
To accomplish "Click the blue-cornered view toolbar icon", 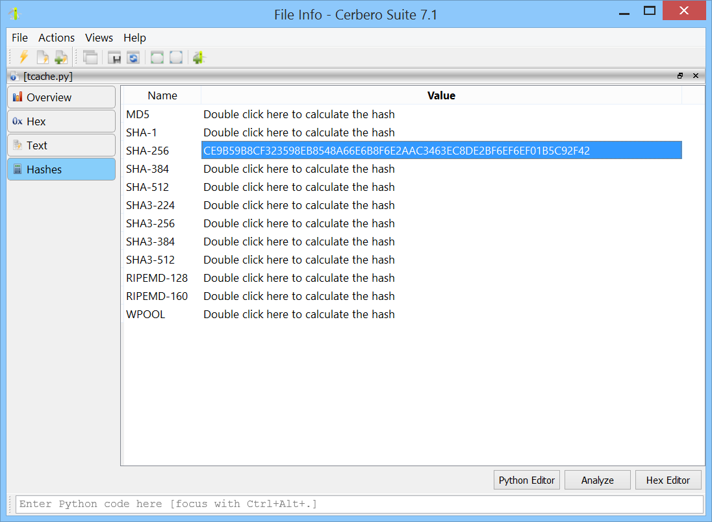I will coord(176,58).
